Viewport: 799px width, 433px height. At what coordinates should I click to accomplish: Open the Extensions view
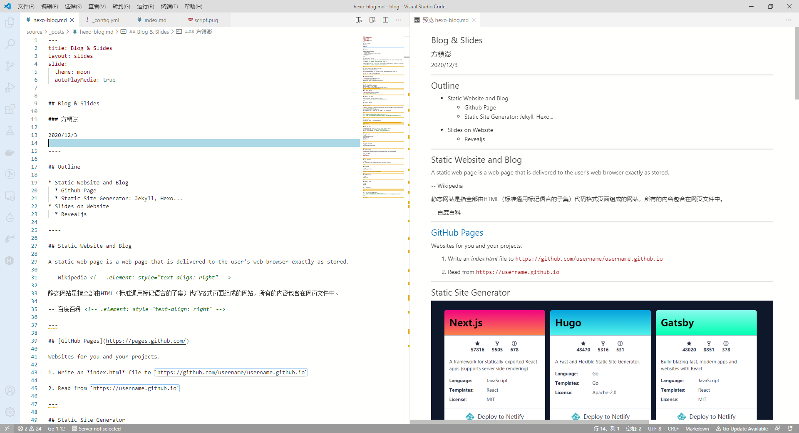pos(10,109)
